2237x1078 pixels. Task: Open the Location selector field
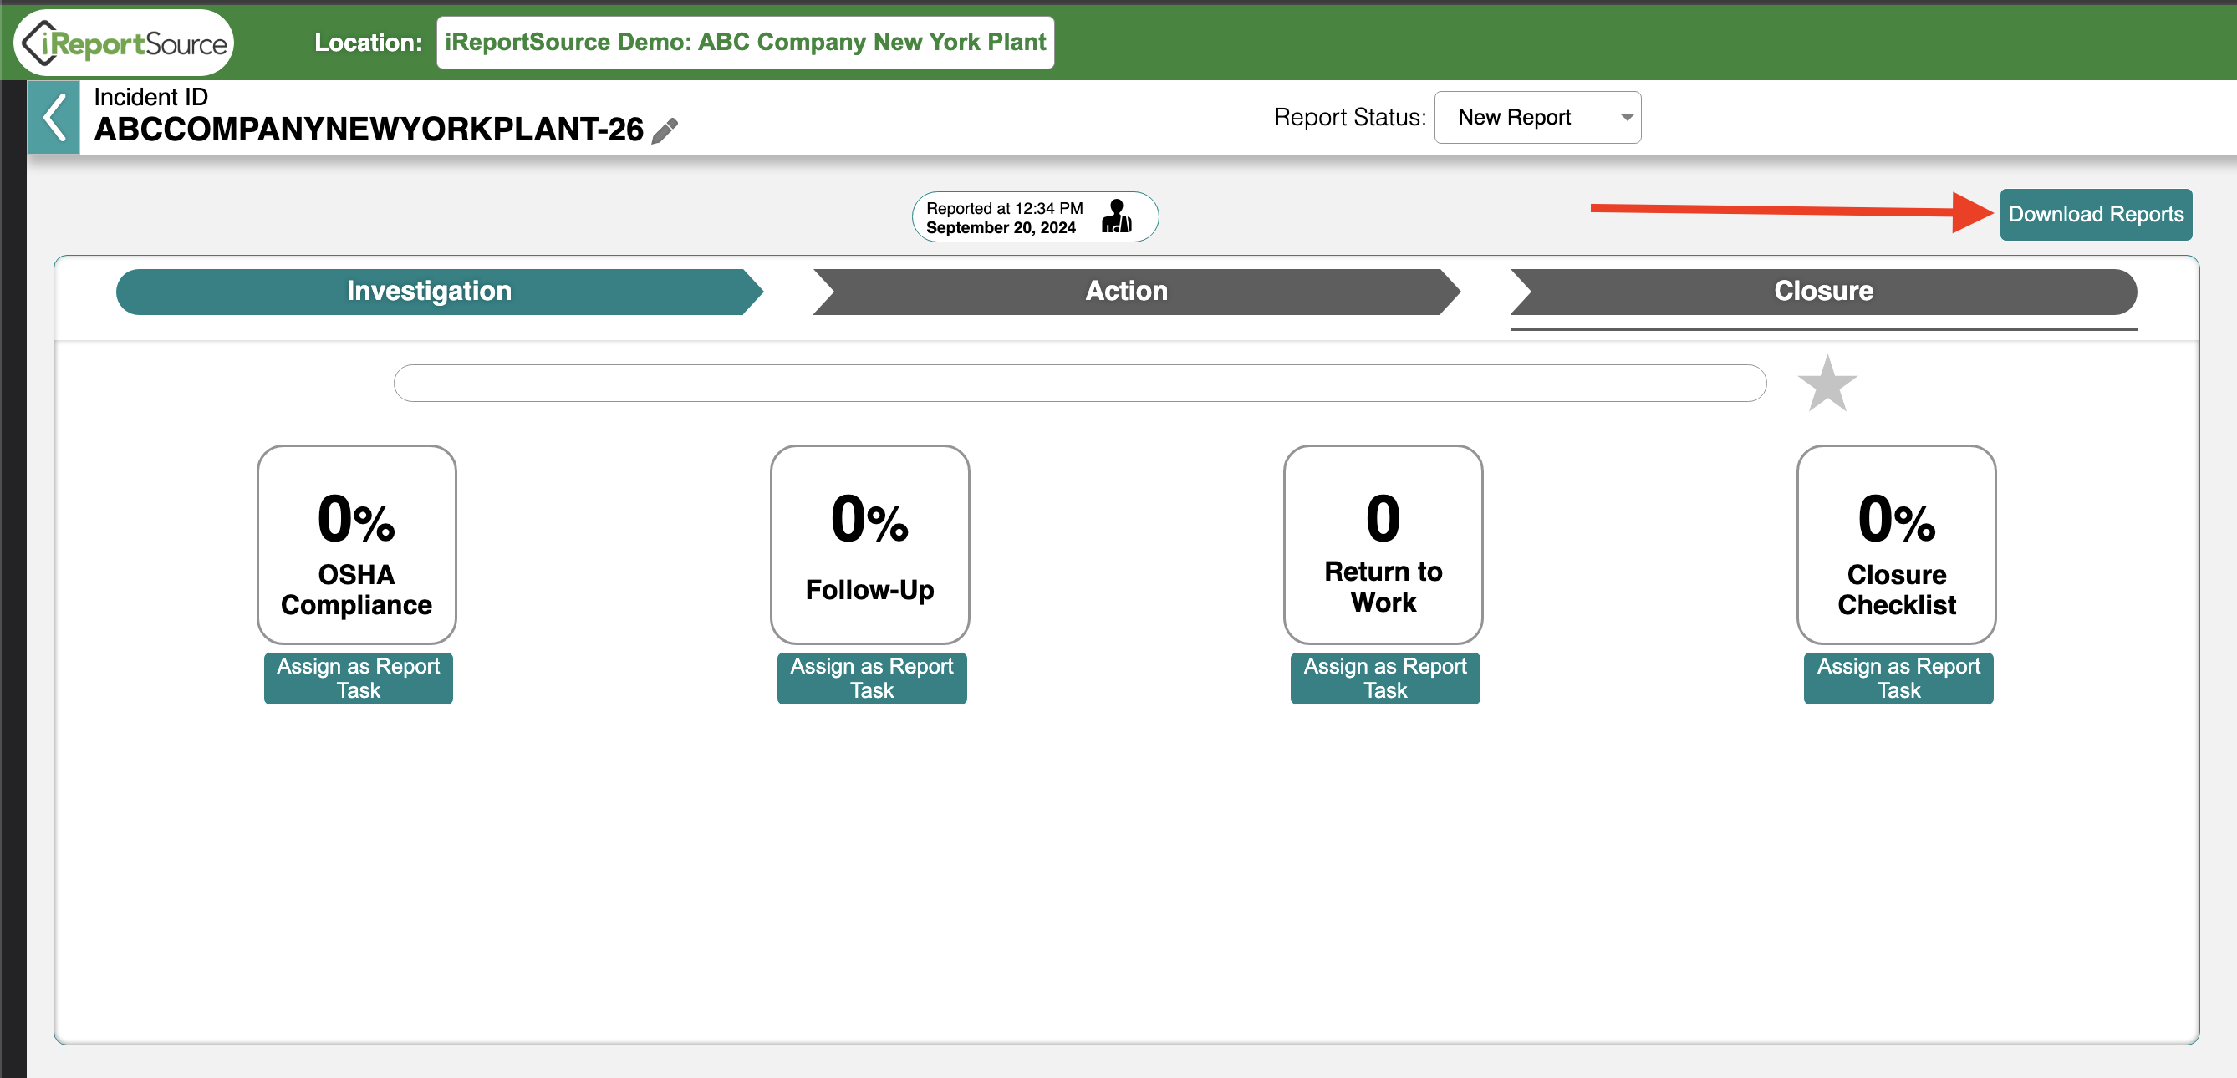(745, 43)
